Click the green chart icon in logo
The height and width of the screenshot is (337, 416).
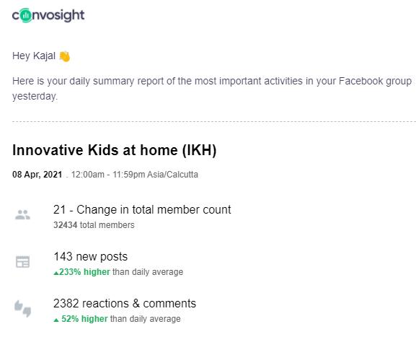coord(26,16)
